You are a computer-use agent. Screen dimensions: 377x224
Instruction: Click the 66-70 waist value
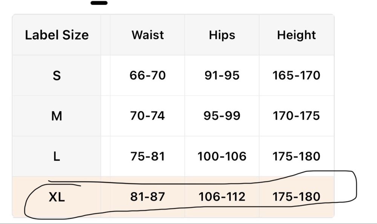[x=147, y=75]
